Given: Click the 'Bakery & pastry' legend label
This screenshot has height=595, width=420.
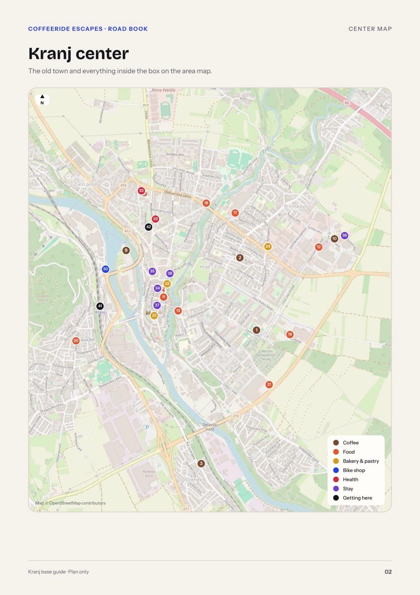Looking at the screenshot, I should point(361,461).
